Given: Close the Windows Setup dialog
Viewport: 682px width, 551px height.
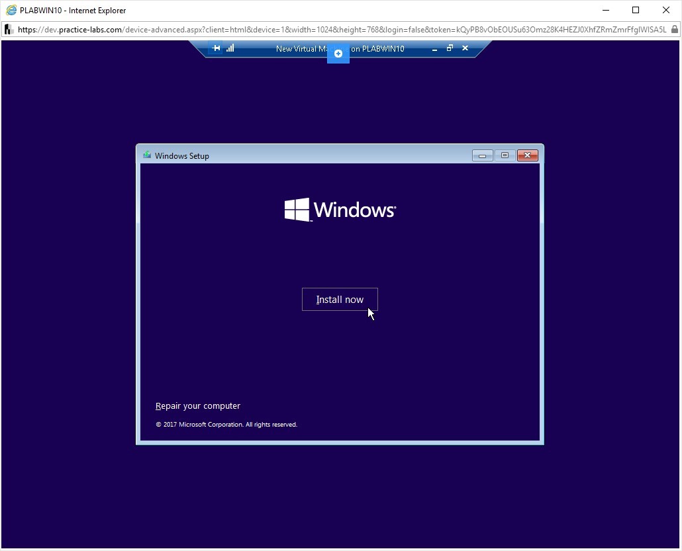Looking at the screenshot, I should (x=528, y=155).
